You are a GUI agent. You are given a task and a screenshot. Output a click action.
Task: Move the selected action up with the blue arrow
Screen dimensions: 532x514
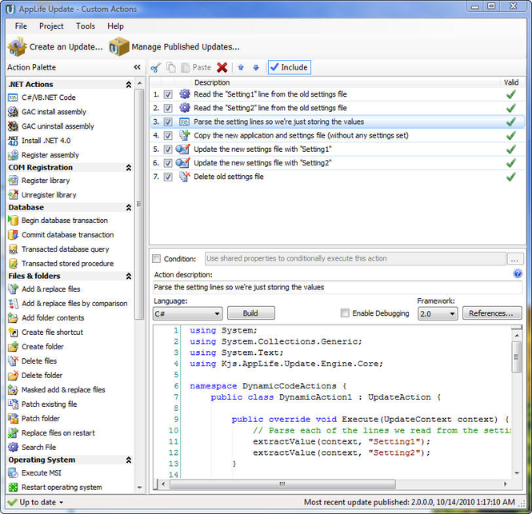241,67
